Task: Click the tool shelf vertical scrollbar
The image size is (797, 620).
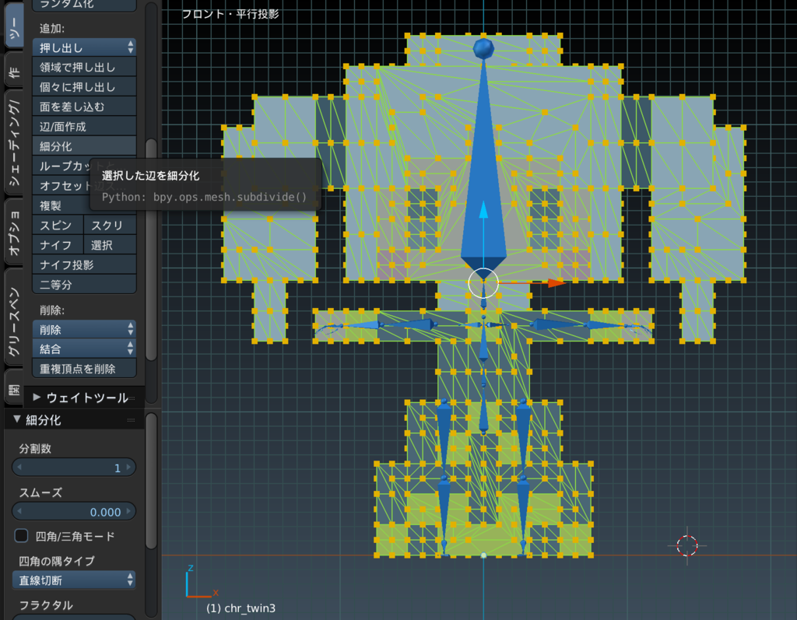Action: point(151,249)
